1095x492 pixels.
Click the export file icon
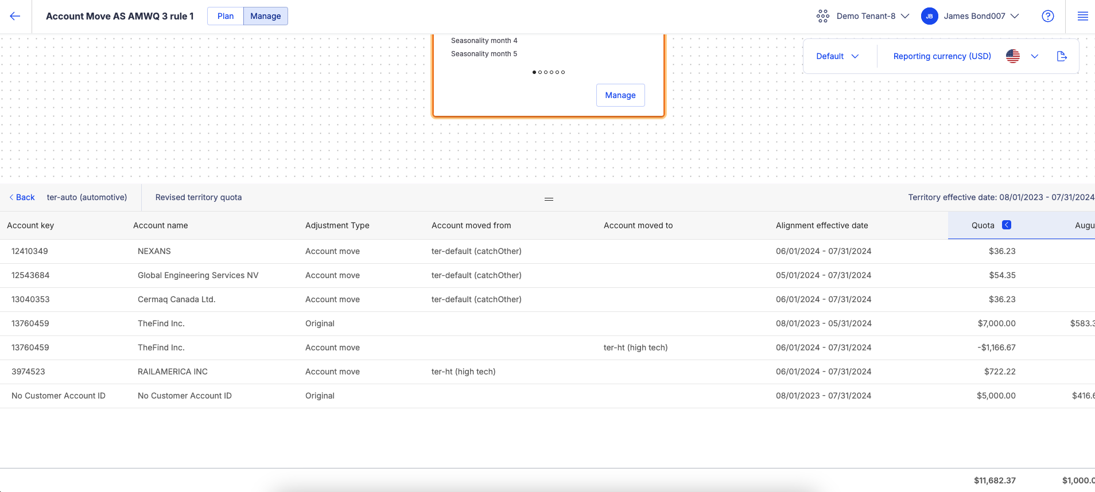tap(1062, 56)
